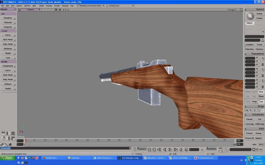
Task: Collapse the Snap panel header
Action: (254, 106)
